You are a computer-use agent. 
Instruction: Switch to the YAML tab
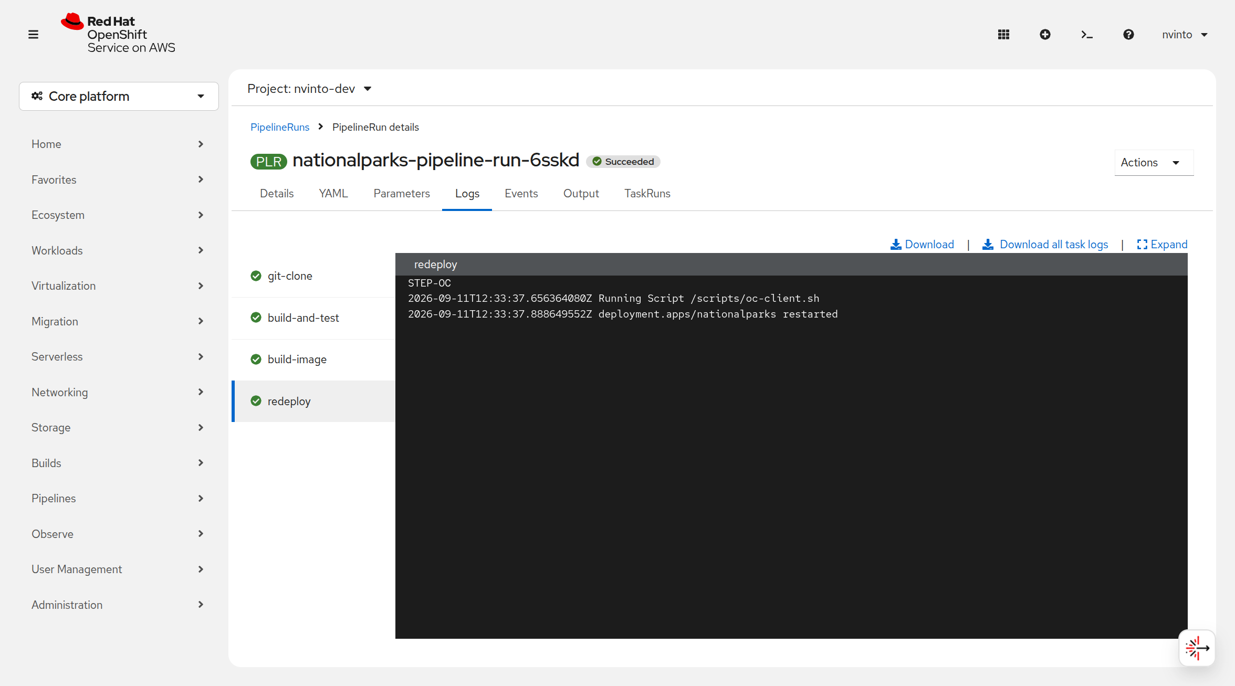[x=333, y=193]
